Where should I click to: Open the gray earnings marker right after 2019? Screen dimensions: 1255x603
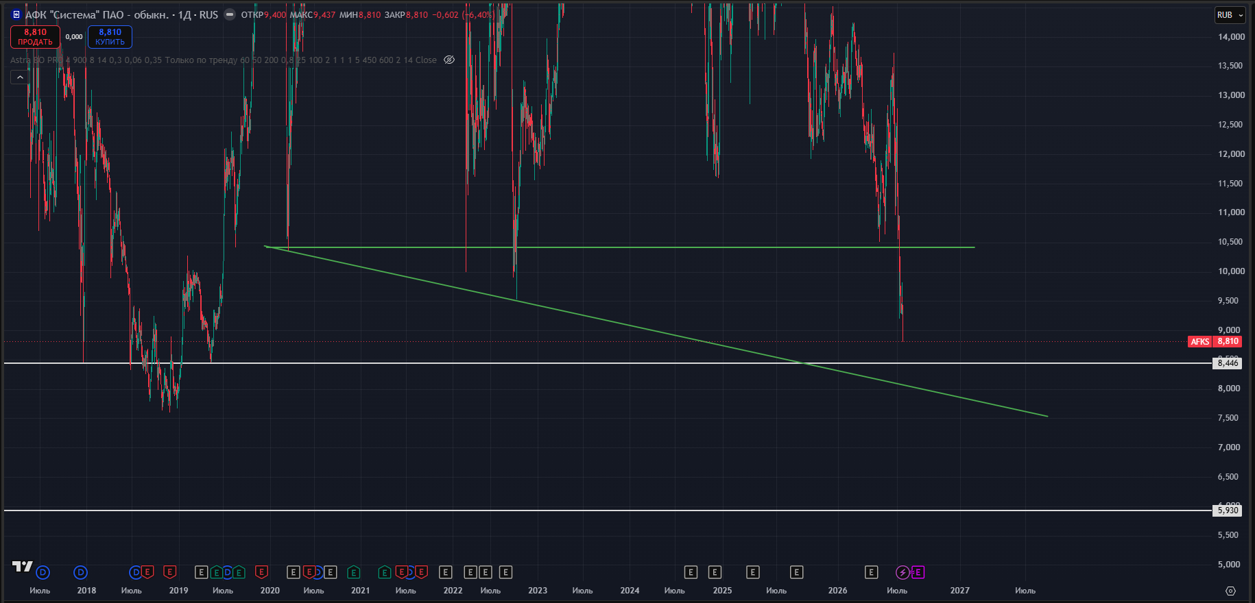click(201, 572)
